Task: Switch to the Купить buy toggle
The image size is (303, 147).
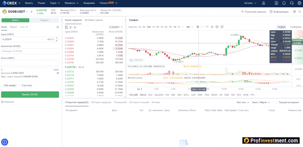Action: [15, 20]
